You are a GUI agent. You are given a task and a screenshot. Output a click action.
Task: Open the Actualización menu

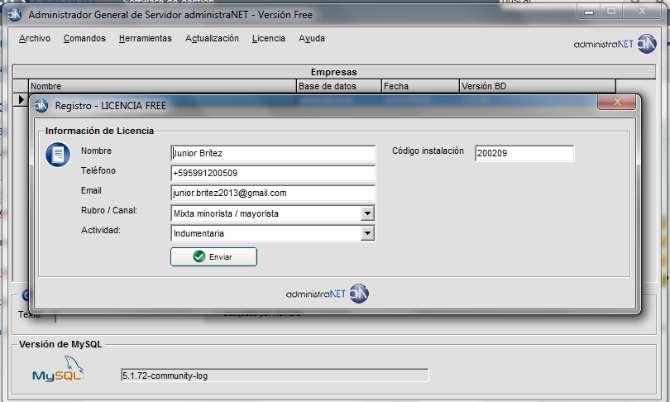click(x=212, y=38)
